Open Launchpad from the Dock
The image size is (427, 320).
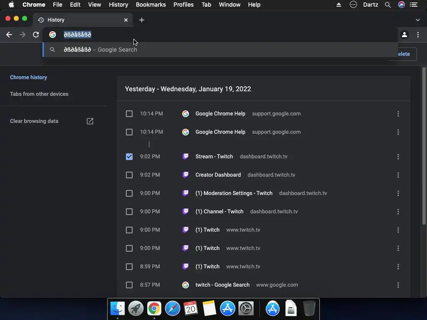136,309
